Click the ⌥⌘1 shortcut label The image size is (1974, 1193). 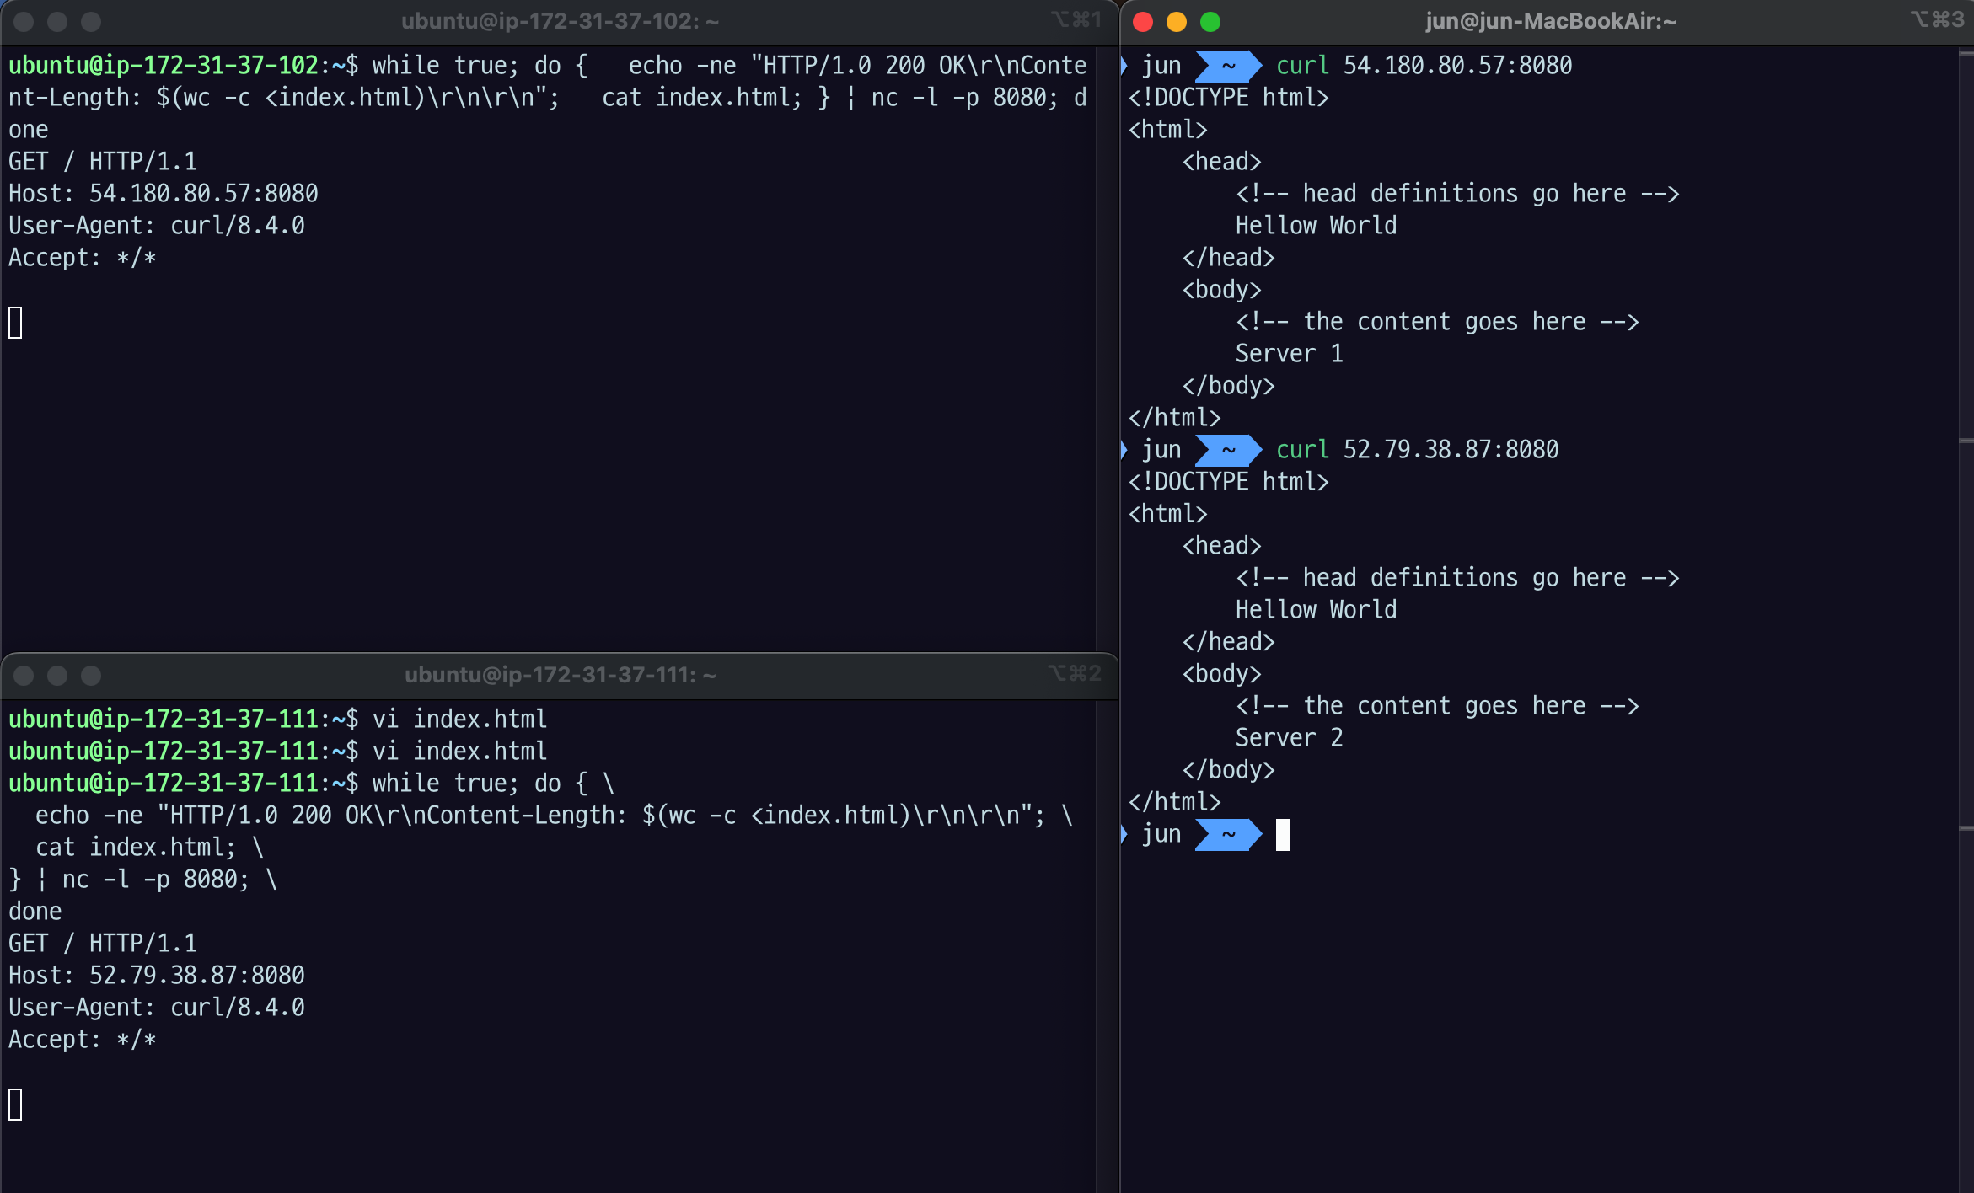pyautogui.click(x=1076, y=20)
